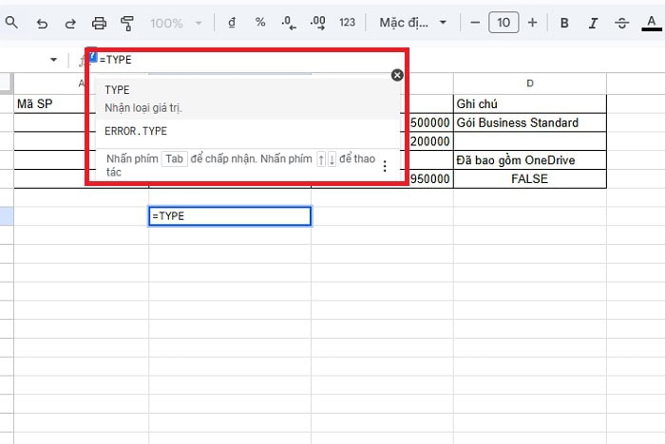The width and height of the screenshot is (665, 444).
Task: Click the search magnifier icon in toolbar
Action: tap(11, 23)
